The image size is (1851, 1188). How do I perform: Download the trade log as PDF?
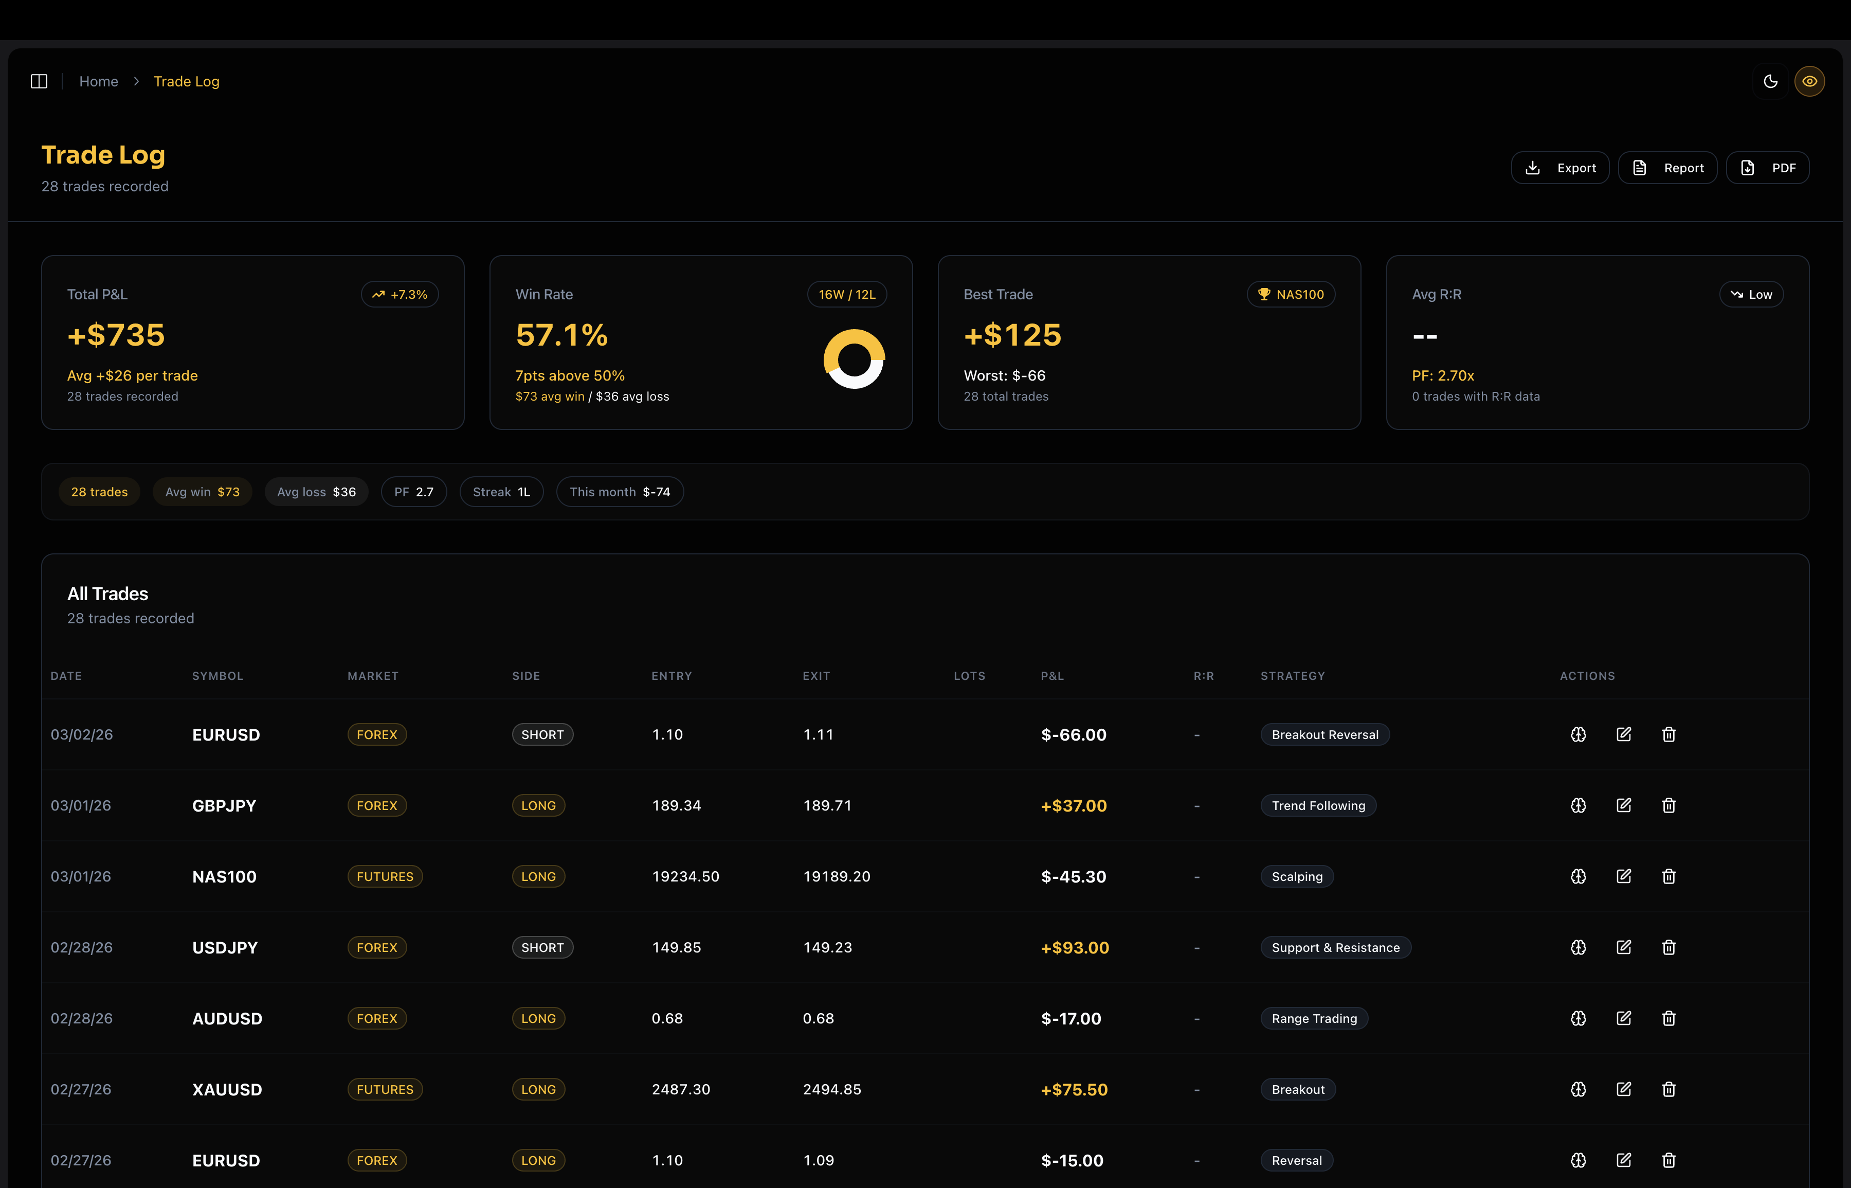(1768, 168)
